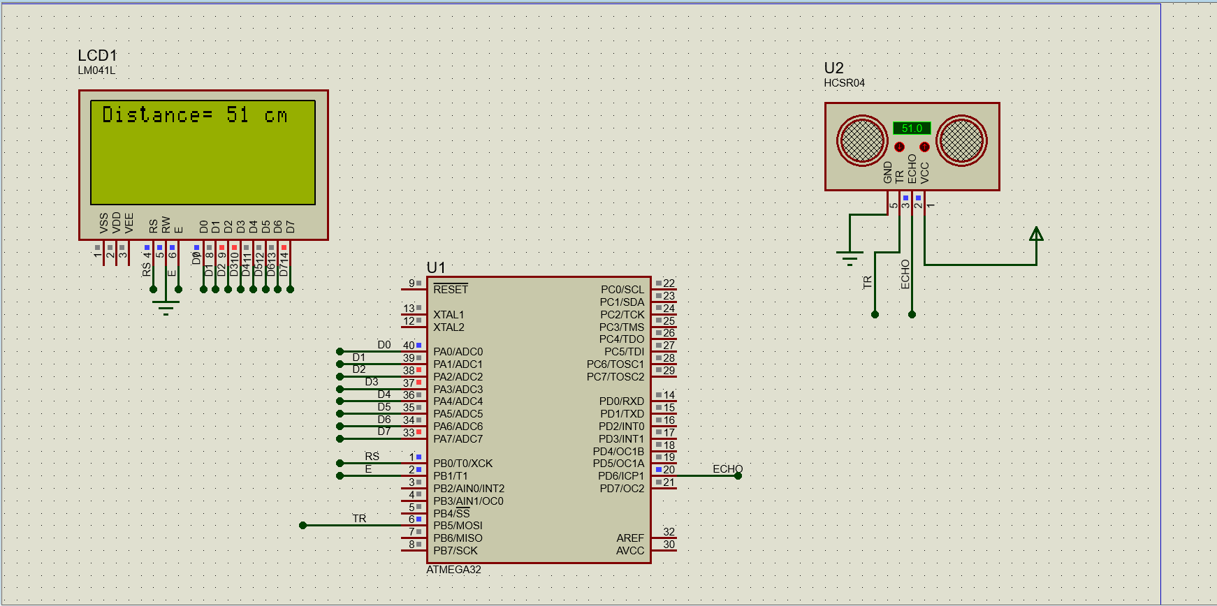
Task: Click the junction dot ending the PD6 ECHO wire
Action: [738, 476]
